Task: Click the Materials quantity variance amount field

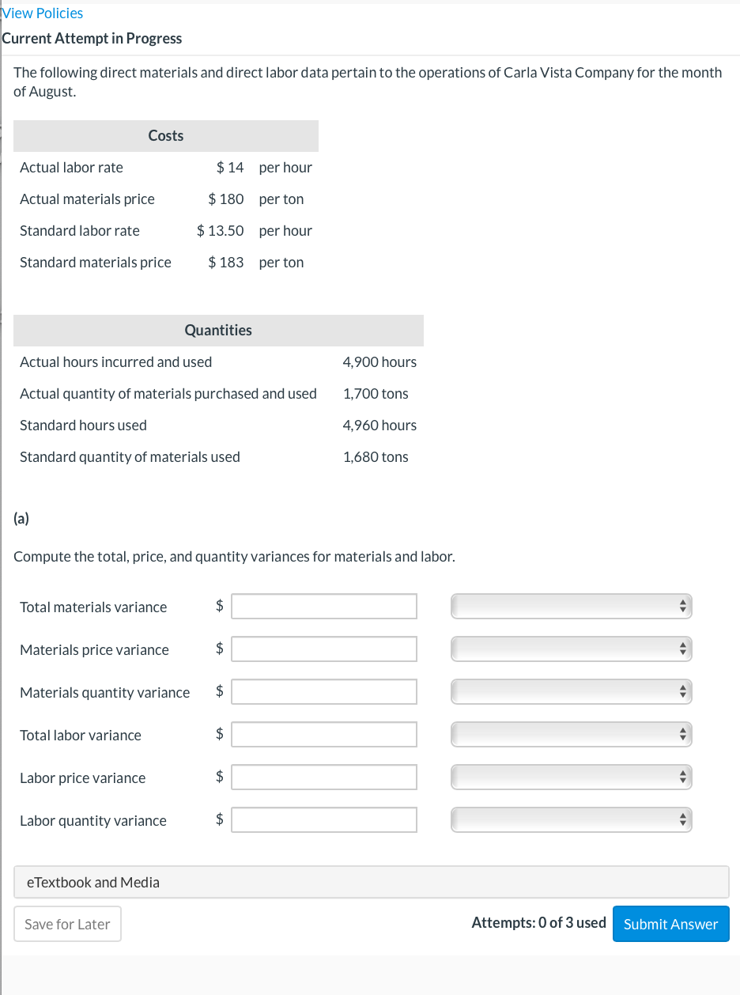Action: tap(323, 691)
